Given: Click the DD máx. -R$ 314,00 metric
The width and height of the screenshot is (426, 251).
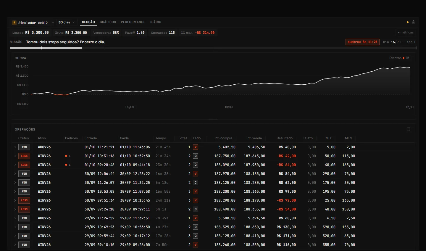Looking at the screenshot, I should pos(198,33).
